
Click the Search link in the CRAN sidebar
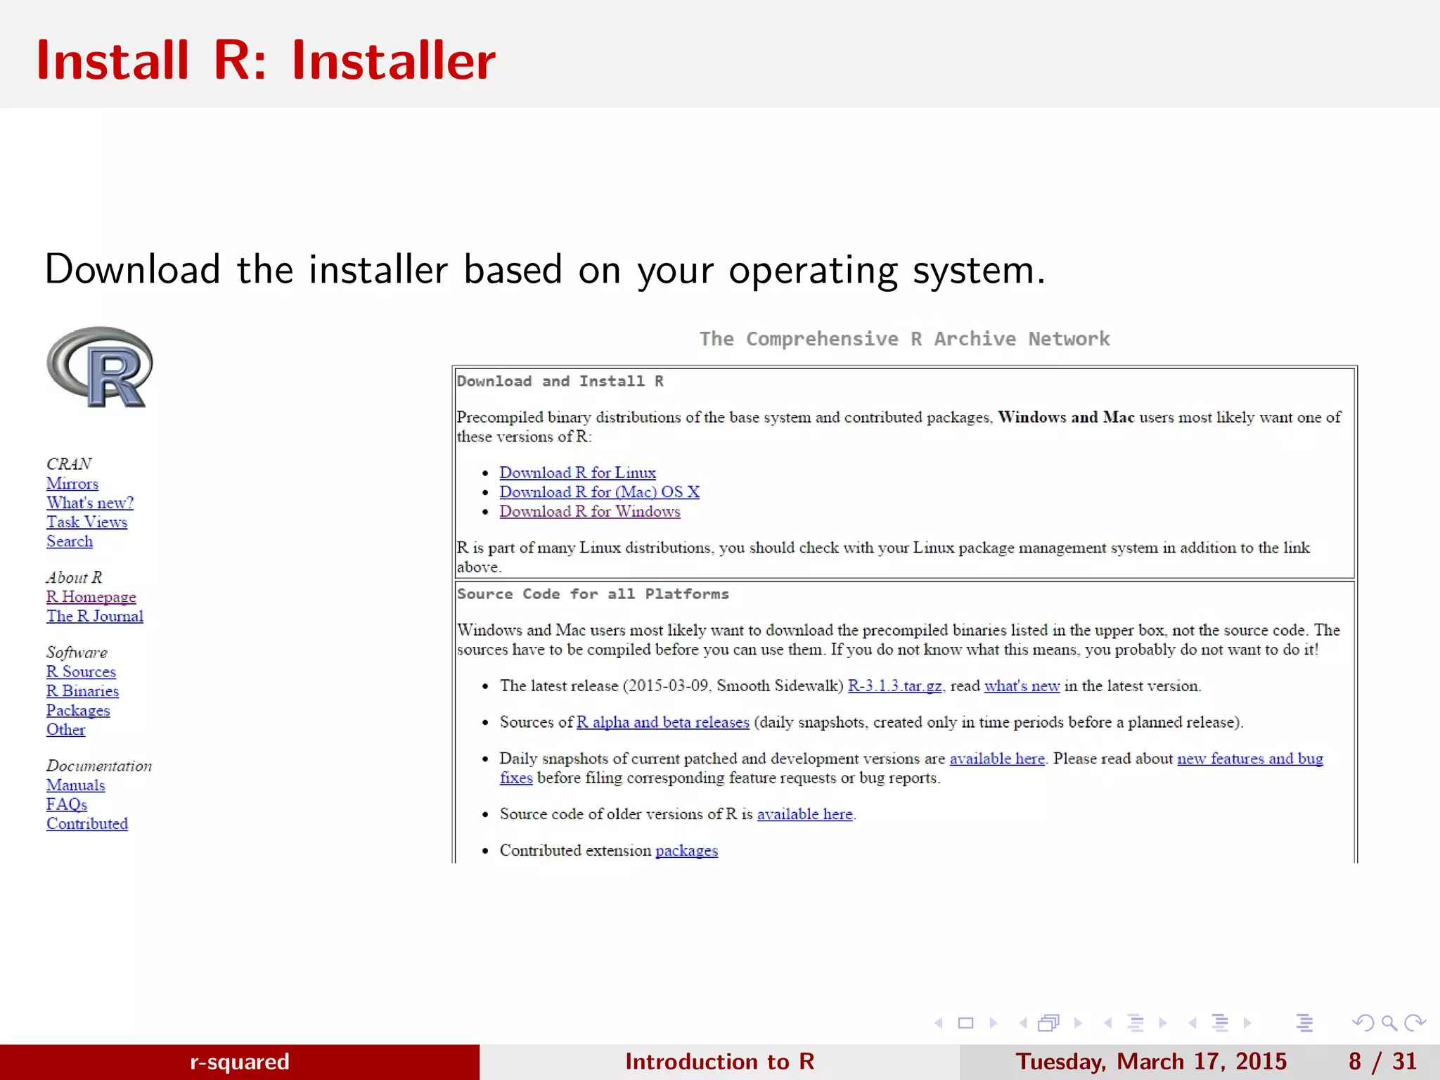[x=70, y=541]
